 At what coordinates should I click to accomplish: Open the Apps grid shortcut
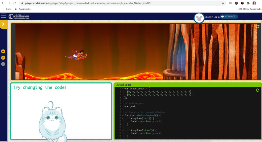[x=7, y=9]
